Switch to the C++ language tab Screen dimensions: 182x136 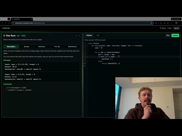click(98, 35)
